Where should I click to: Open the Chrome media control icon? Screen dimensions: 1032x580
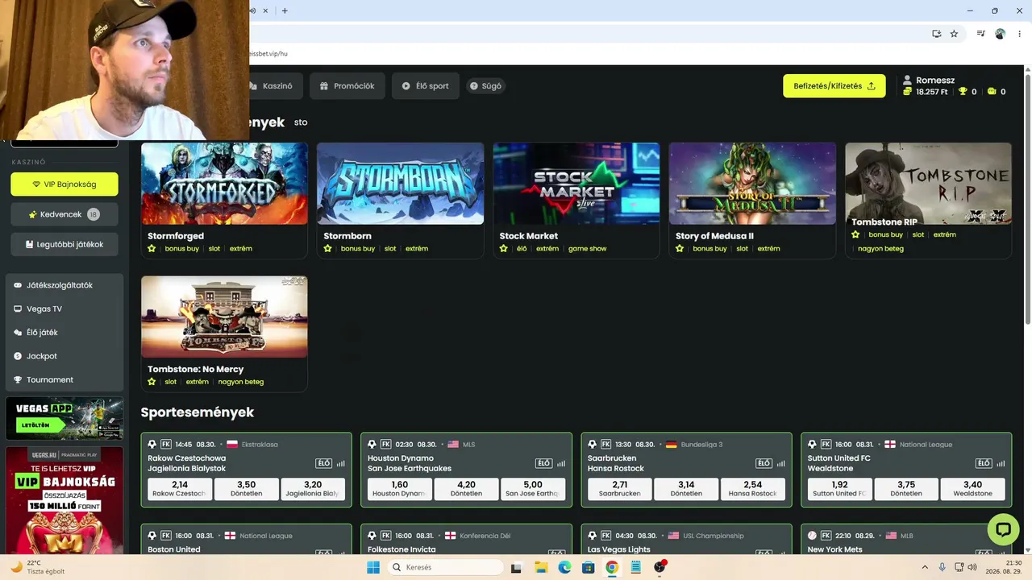coord(980,34)
